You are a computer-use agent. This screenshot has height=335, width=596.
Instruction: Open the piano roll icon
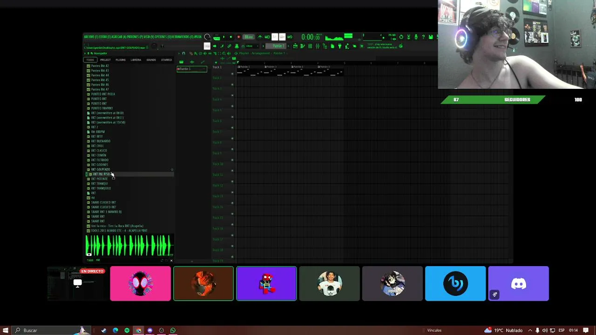302,46
